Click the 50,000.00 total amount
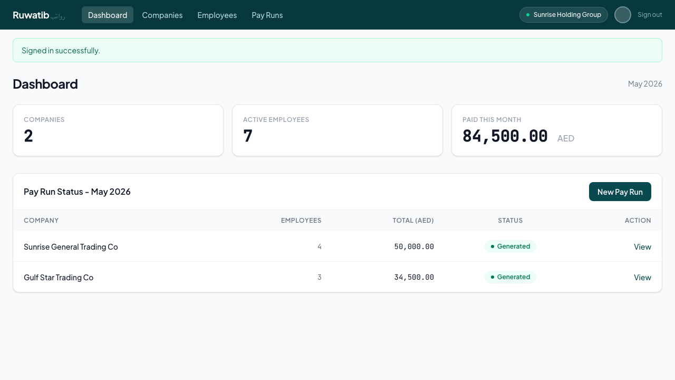675x380 pixels. [414, 246]
